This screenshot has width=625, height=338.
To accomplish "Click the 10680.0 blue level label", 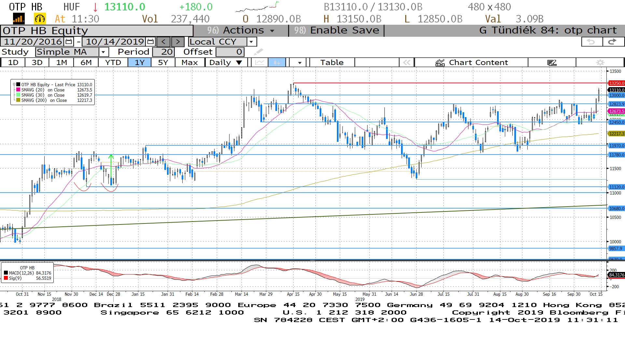I will pos(617,209).
